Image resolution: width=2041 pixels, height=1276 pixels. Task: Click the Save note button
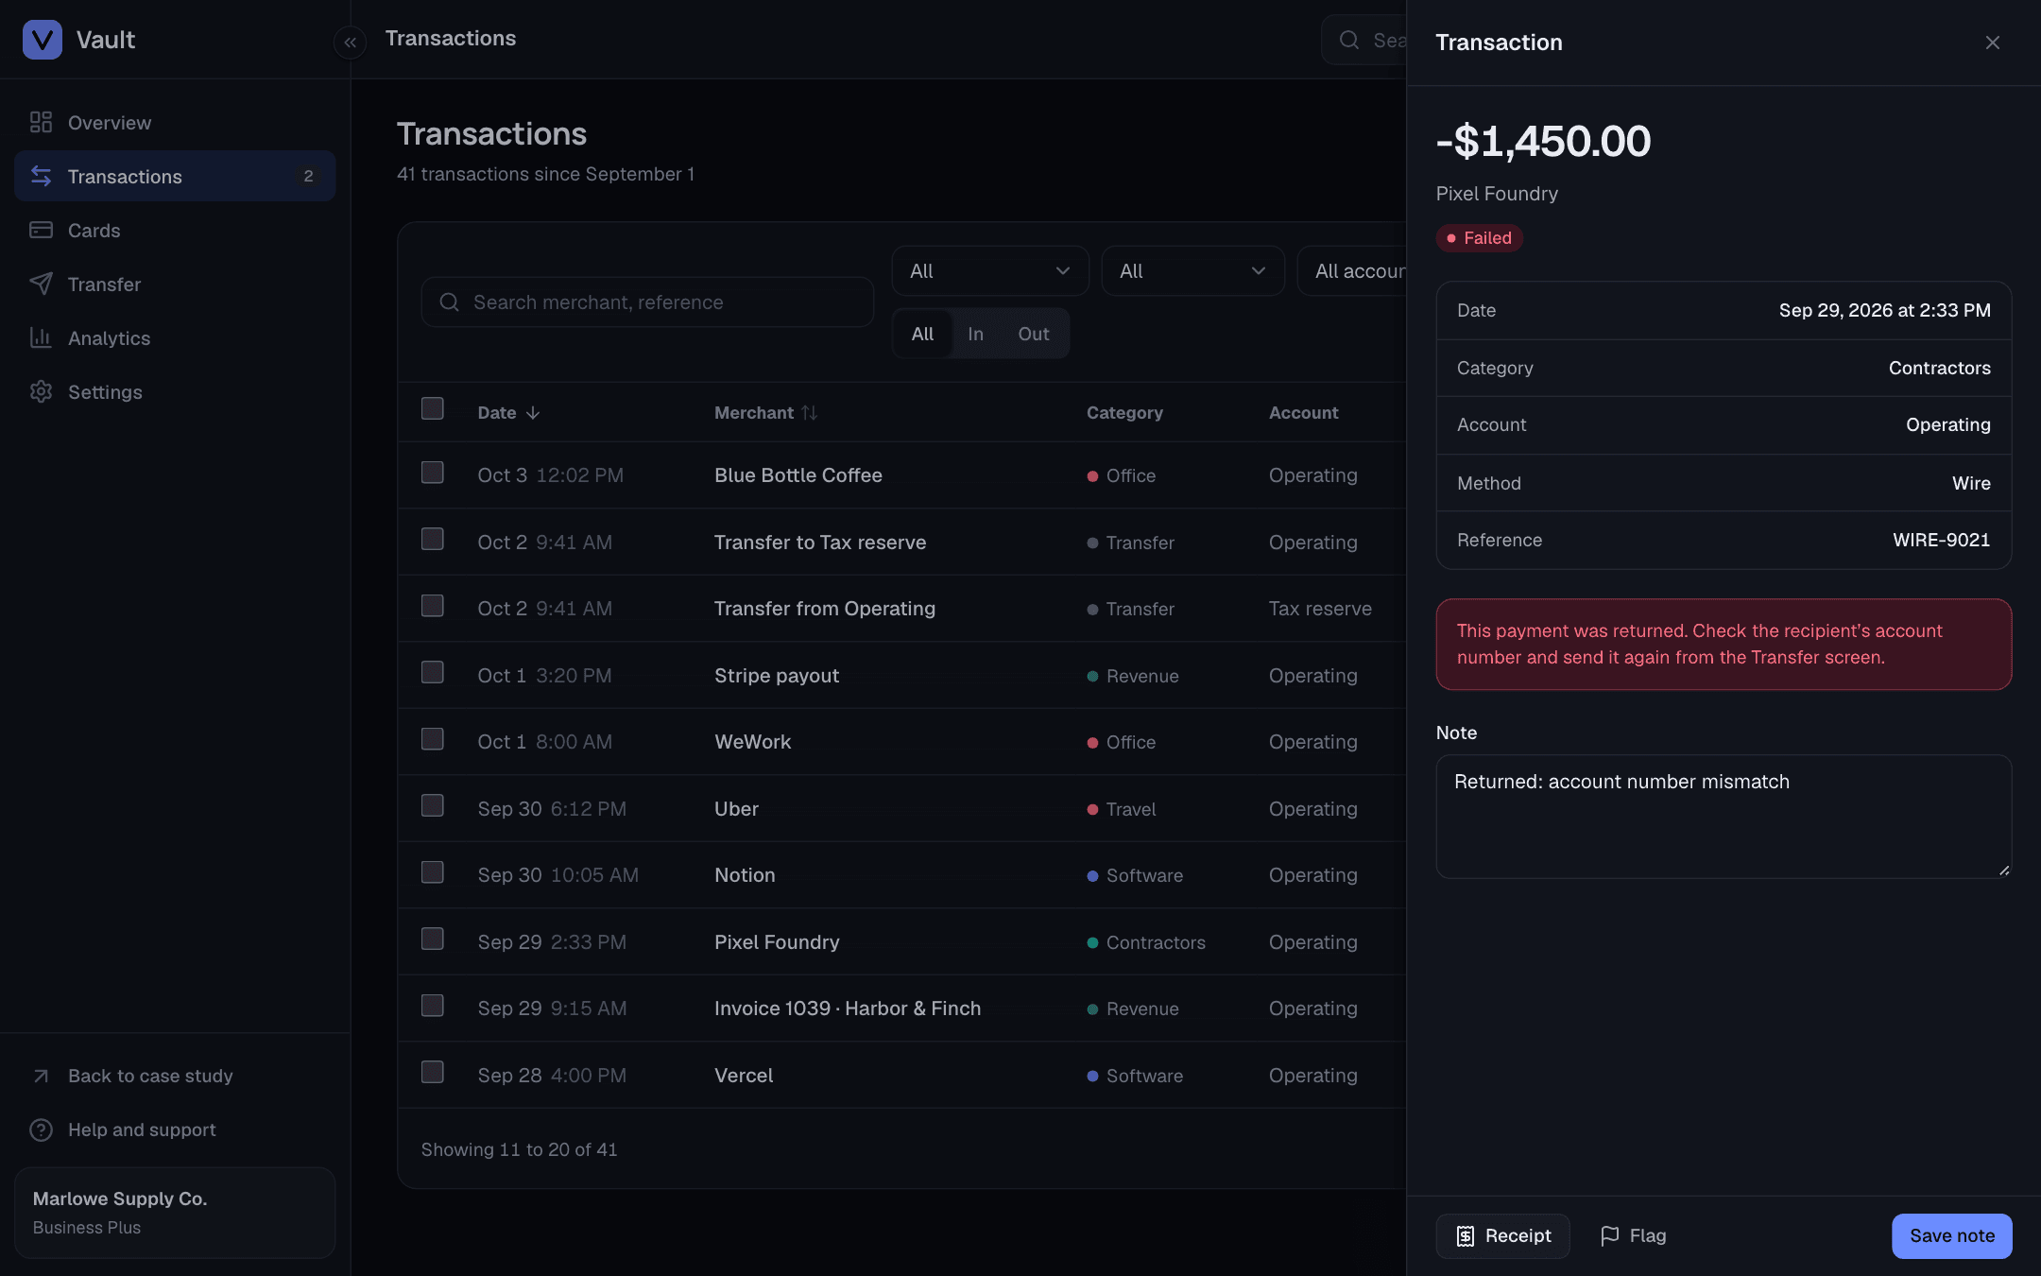(x=1952, y=1236)
